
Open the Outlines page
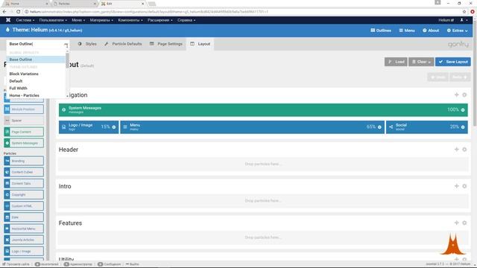(381, 31)
